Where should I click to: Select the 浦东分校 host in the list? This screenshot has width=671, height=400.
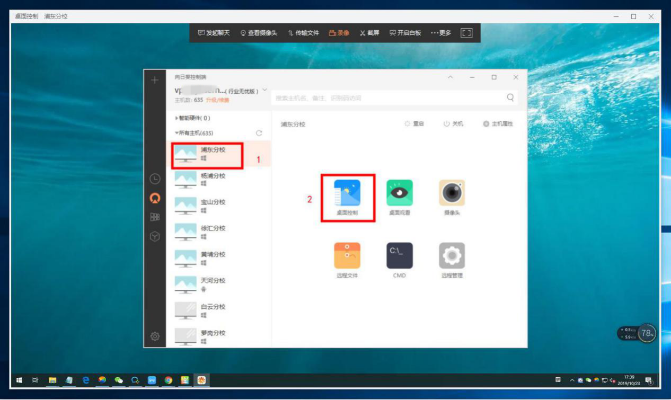[x=218, y=154]
